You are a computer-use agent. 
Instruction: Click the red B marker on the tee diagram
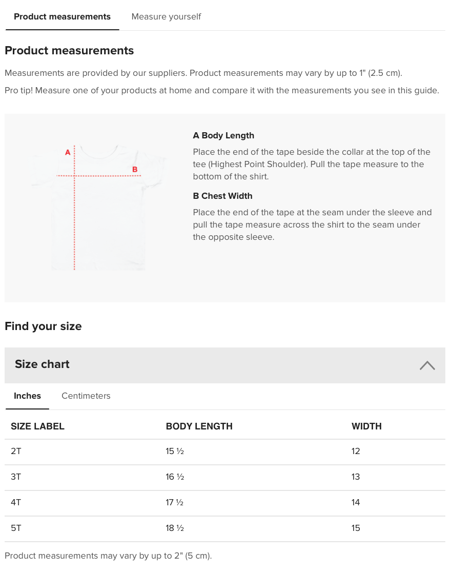[135, 169]
